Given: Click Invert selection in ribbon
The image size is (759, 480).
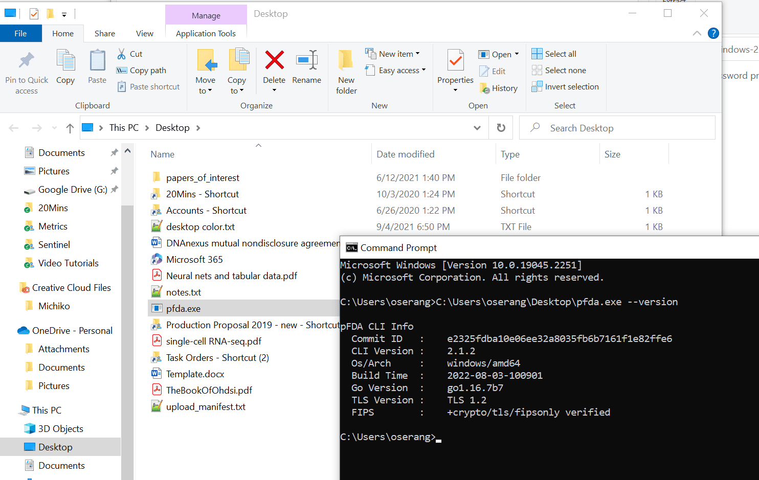Looking at the screenshot, I should click(565, 86).
